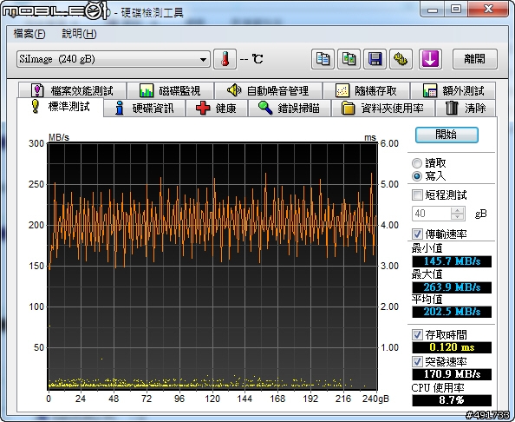
Task: Open the options gears icon
Action: click(401, 59)
